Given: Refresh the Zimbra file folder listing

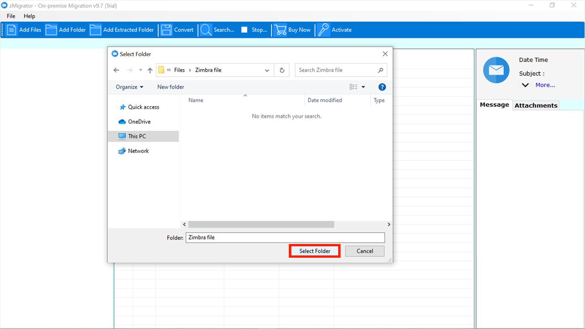Looking at the screenshot, I should tap(282, 70).
